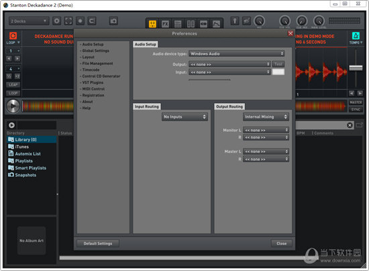The height and width of the screenshot is (271, 369).
Task: Open the Monitor L output dropdown
Action: click(266, 130)
